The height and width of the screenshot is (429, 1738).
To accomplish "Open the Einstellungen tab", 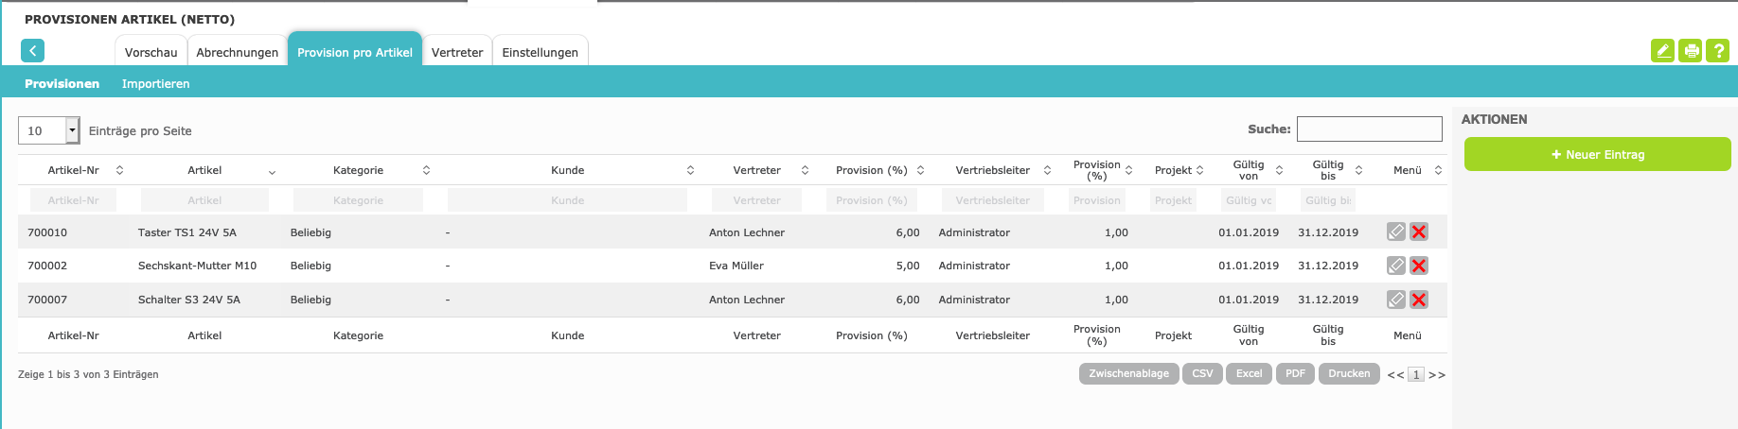I will click(540, 52).
